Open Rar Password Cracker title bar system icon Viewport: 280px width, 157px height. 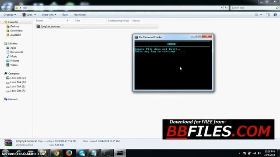pyautogui.click(x=136, y=37)
